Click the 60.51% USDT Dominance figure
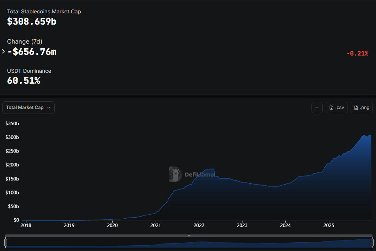 point(24,81)
